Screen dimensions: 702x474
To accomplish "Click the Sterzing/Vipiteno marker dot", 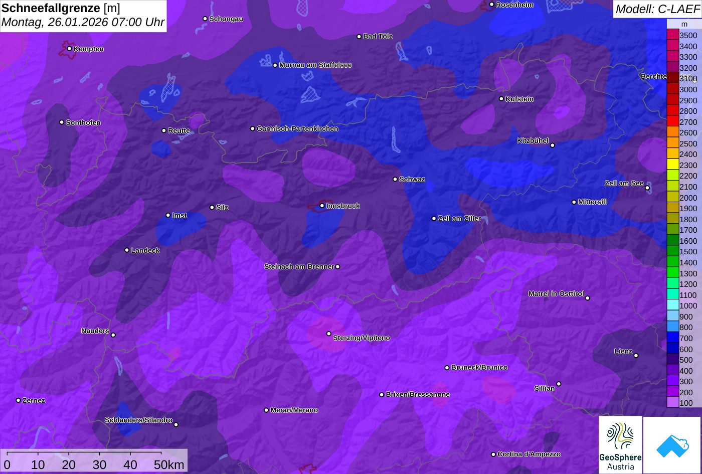I will [329, 334].
